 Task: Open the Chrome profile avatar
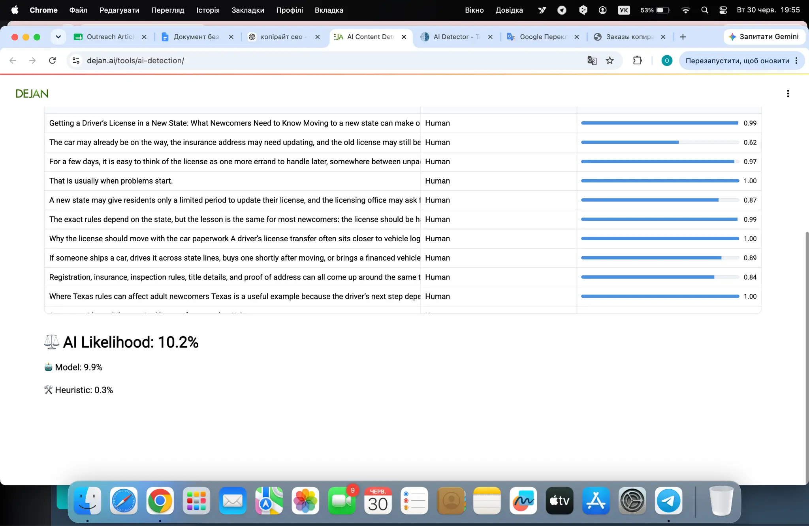[x=667, y=60]
